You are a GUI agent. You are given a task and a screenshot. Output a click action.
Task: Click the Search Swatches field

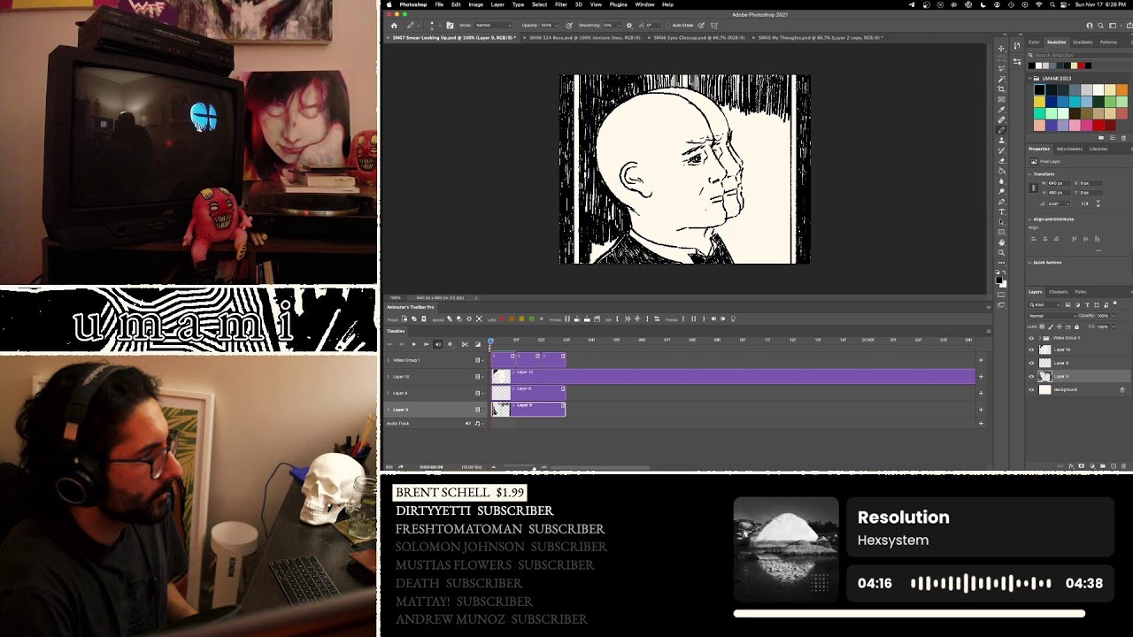1078,55
